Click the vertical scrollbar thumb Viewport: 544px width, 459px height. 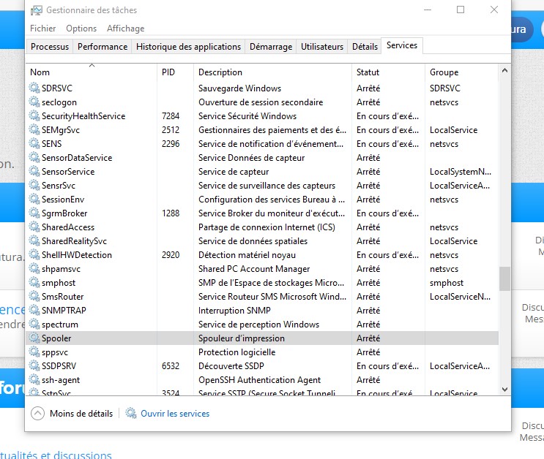(x=504, y=278)
